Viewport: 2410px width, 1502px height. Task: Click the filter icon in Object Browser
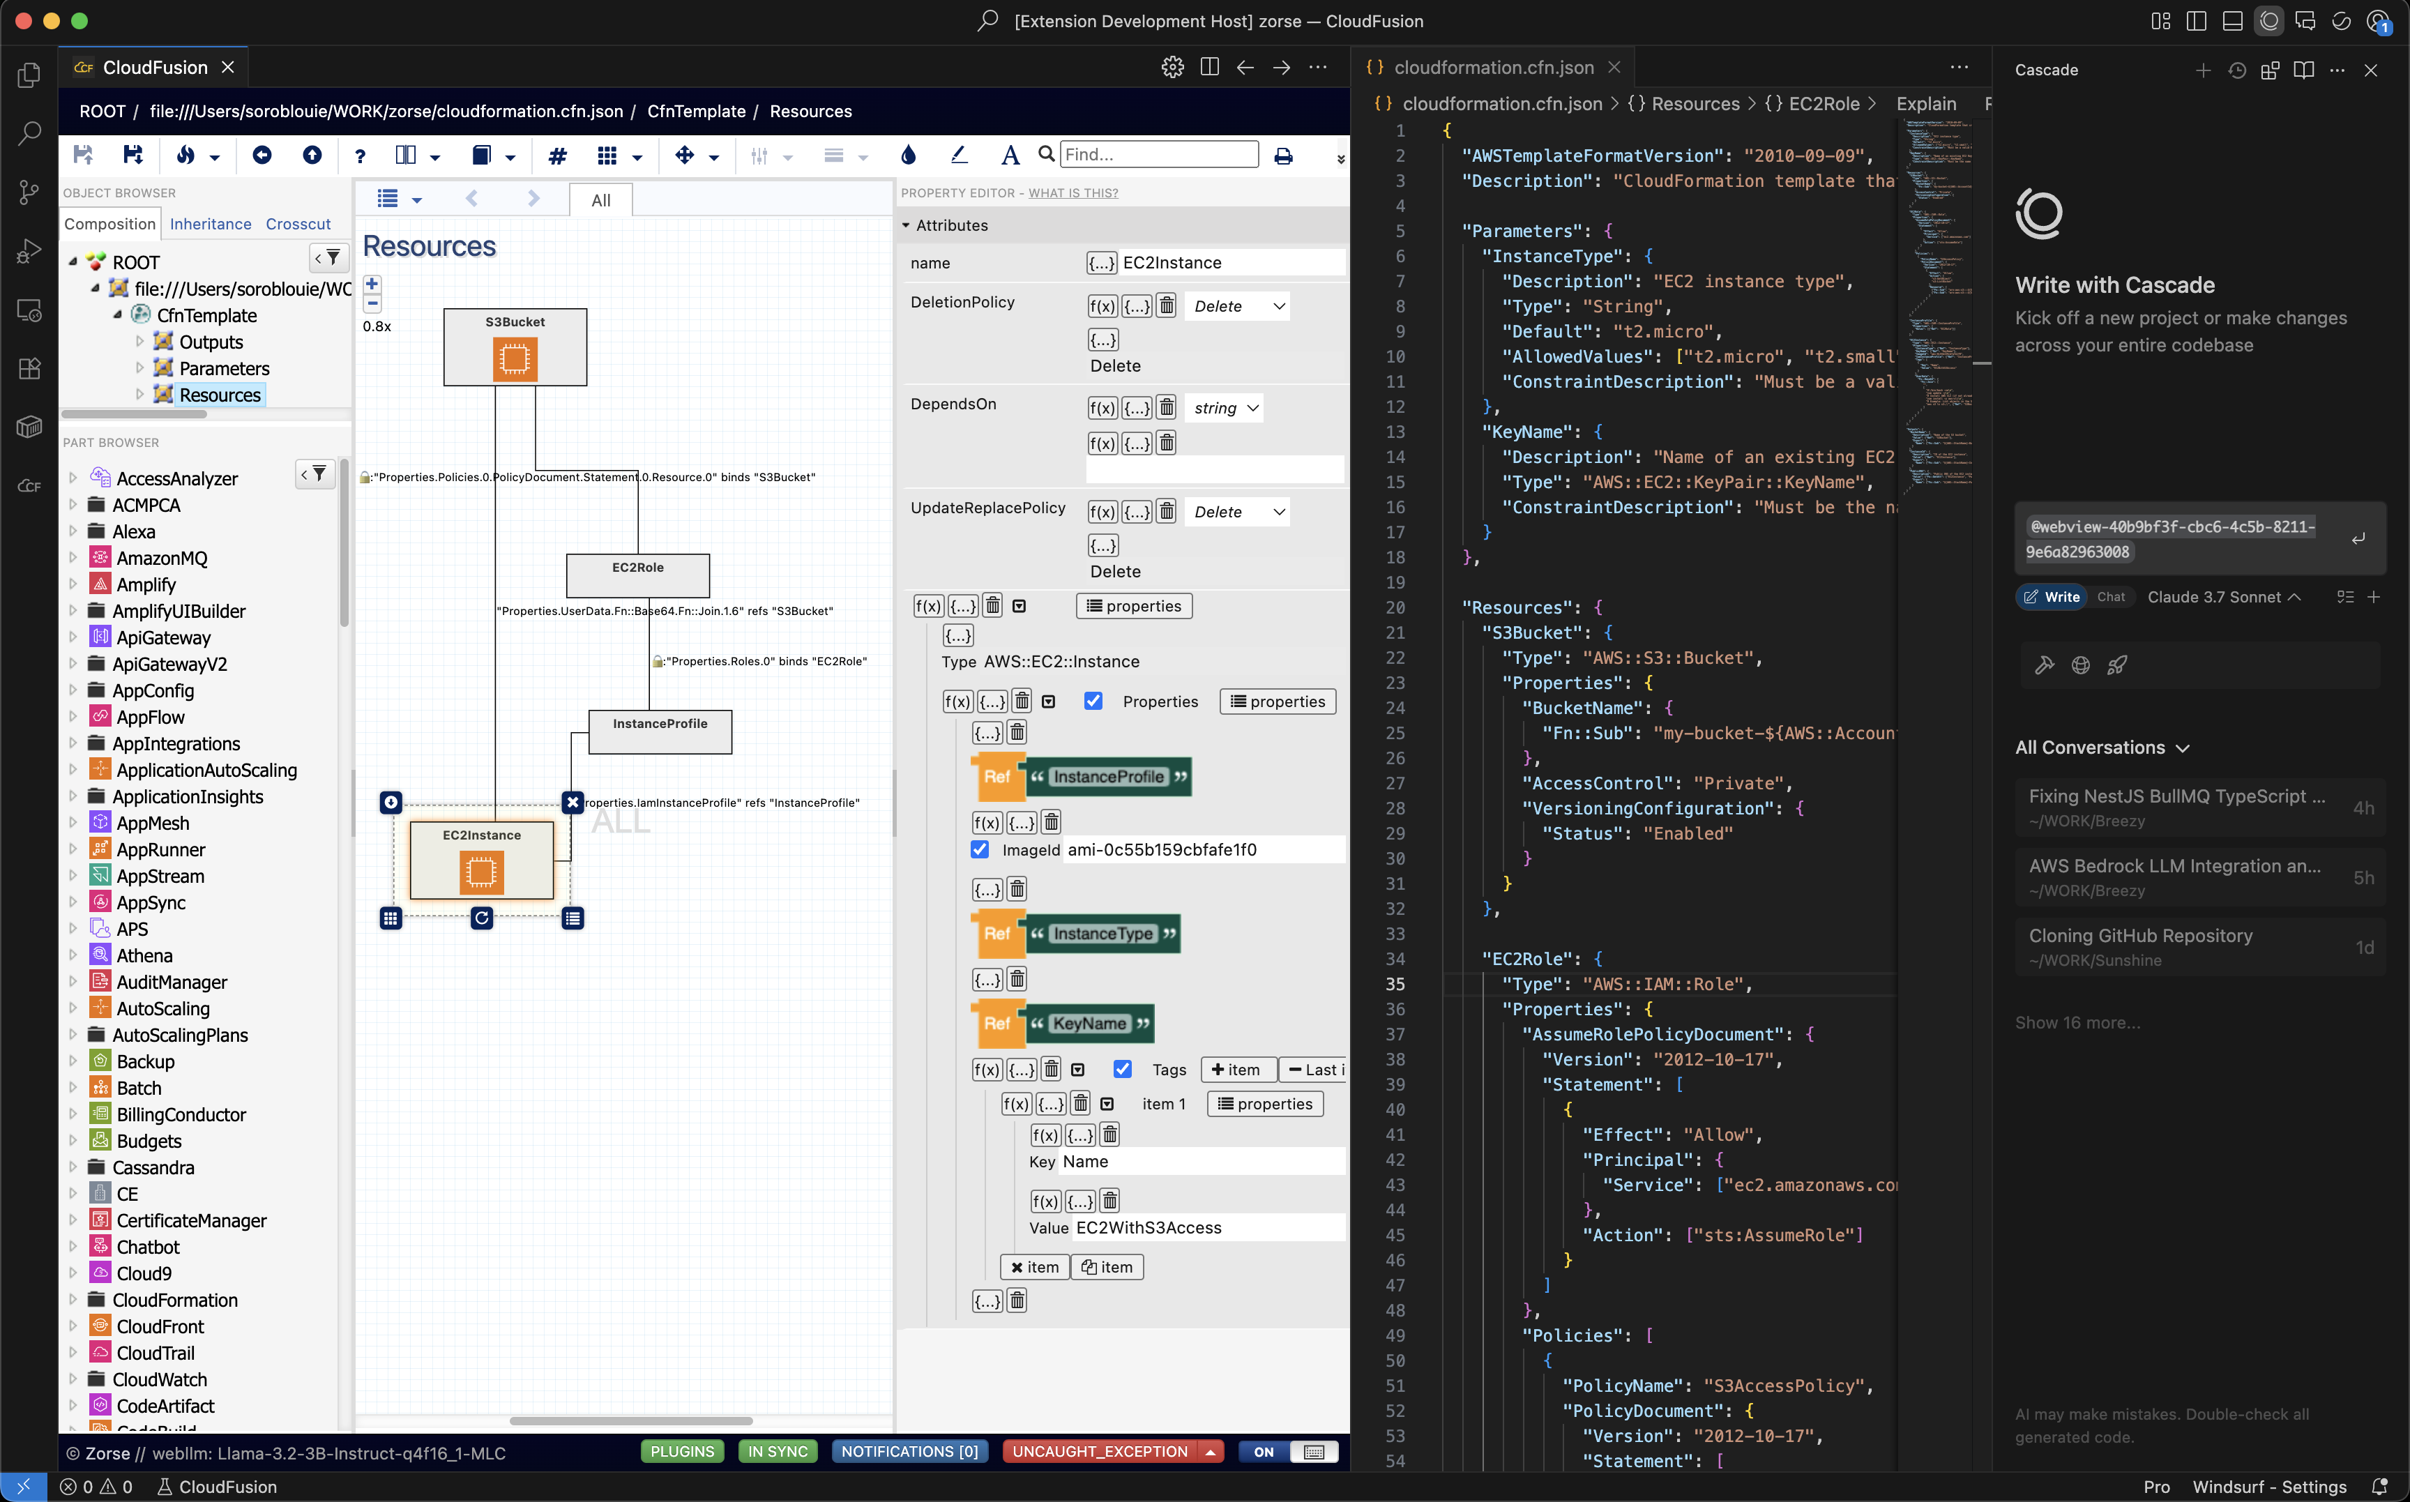pos(328,258)
